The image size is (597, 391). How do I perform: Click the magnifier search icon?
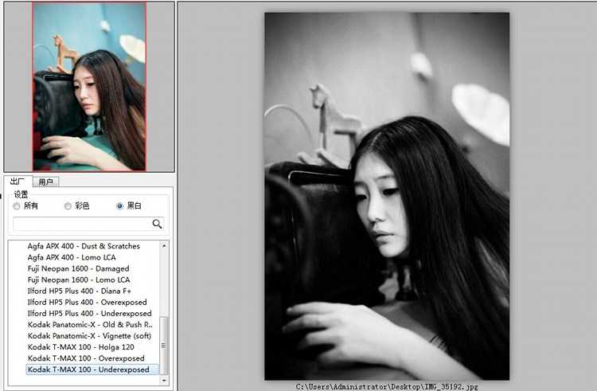point(157,224)
